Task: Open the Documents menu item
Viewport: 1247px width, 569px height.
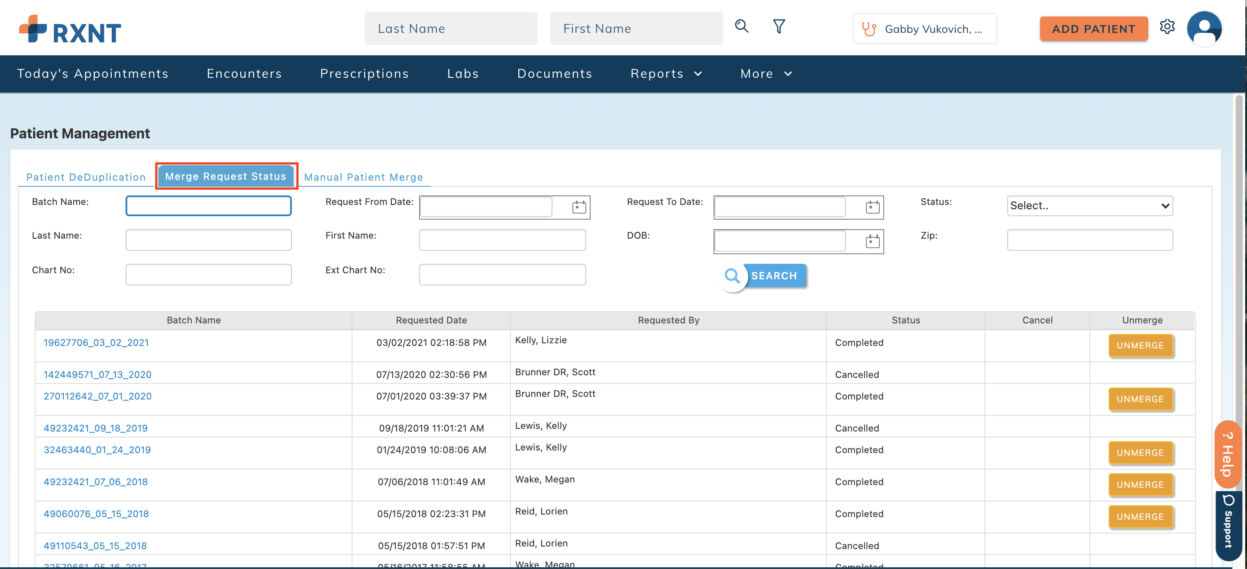Action: point(554,74)
